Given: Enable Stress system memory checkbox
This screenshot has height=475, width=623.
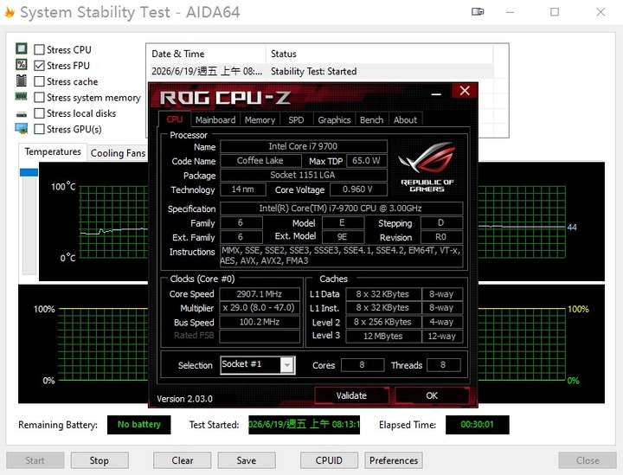Looking at the screenshot, I should coord(39,97).
